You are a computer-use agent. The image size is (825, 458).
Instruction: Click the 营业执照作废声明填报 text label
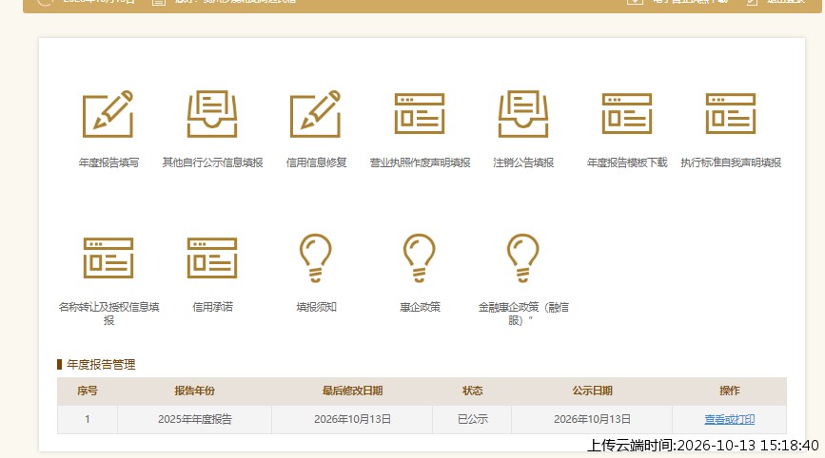(420, 162)
